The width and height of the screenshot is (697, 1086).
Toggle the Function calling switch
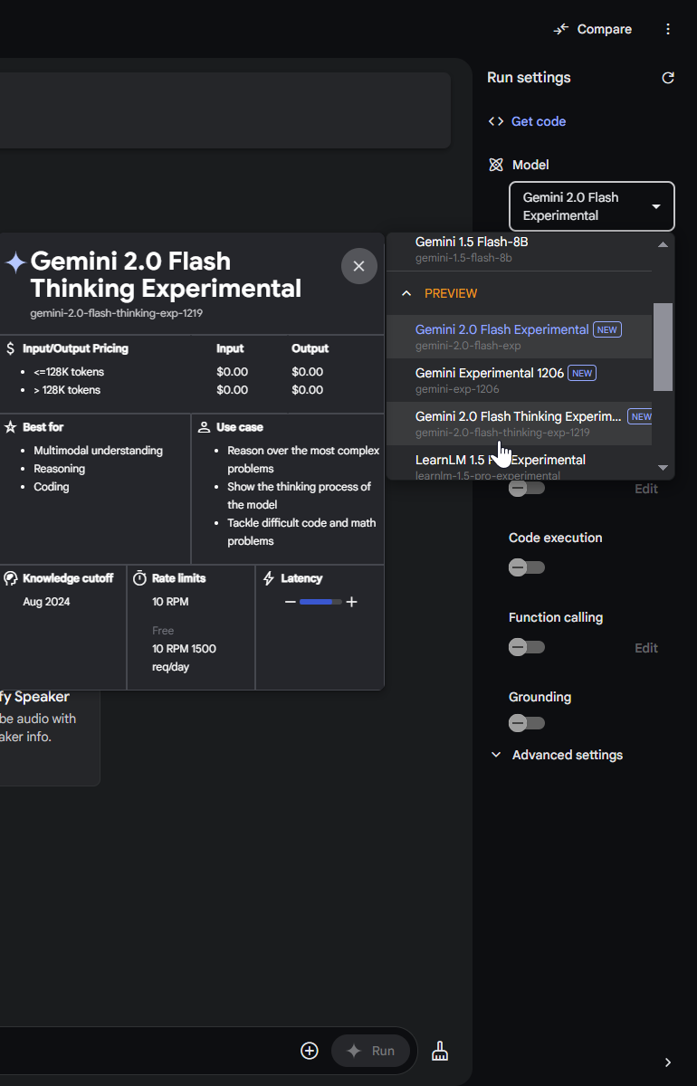527,647
